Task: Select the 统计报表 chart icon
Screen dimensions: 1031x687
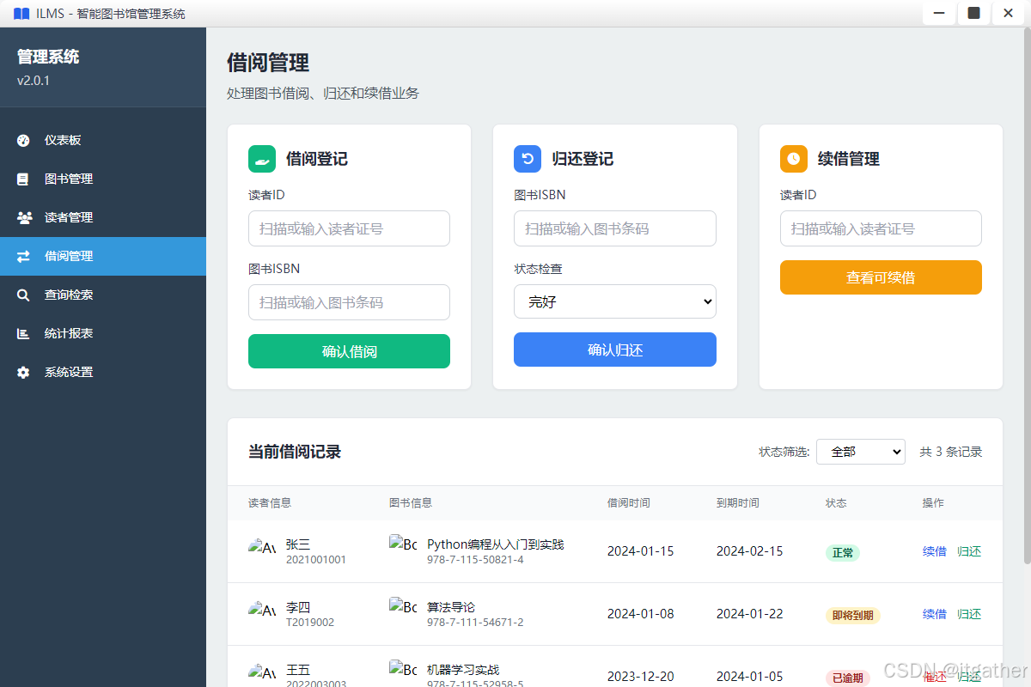Action: click(22, 333)
